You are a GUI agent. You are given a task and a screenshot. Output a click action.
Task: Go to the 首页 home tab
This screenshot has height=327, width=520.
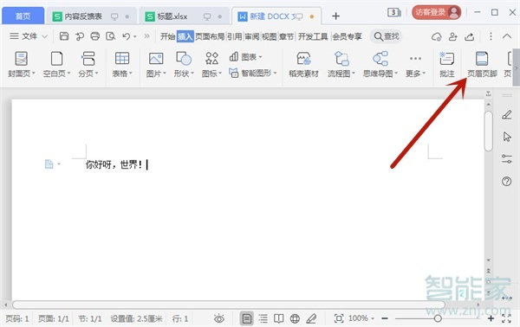23,16
